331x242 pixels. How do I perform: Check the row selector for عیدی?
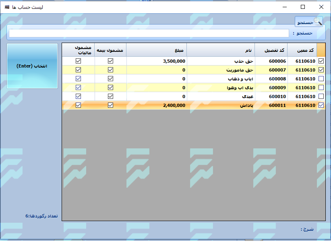coord(321,96)
